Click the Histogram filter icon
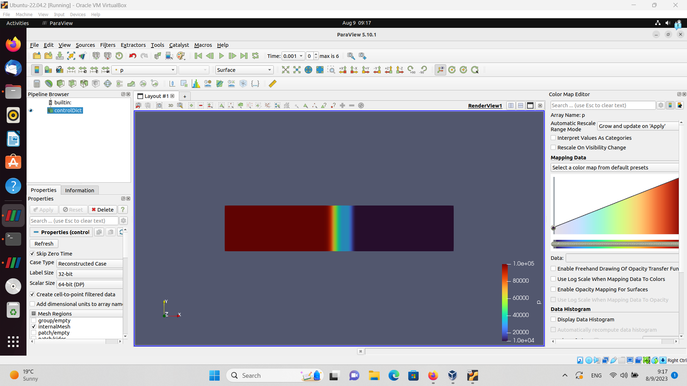687x386 pixels. tap(196, 84)
